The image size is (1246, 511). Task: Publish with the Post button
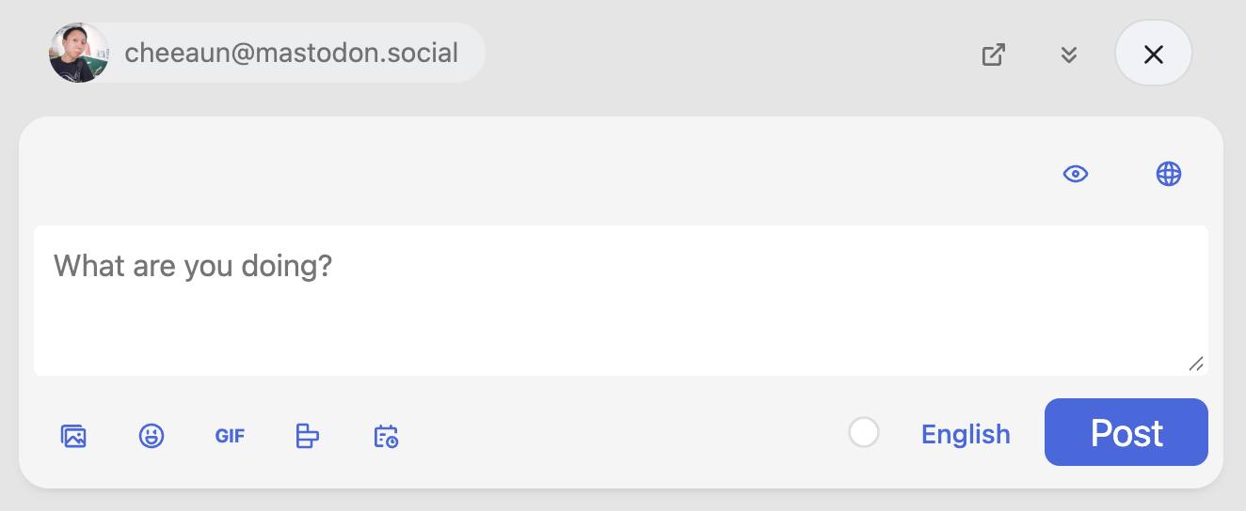pyautogui.click(x=1126, y=432)
